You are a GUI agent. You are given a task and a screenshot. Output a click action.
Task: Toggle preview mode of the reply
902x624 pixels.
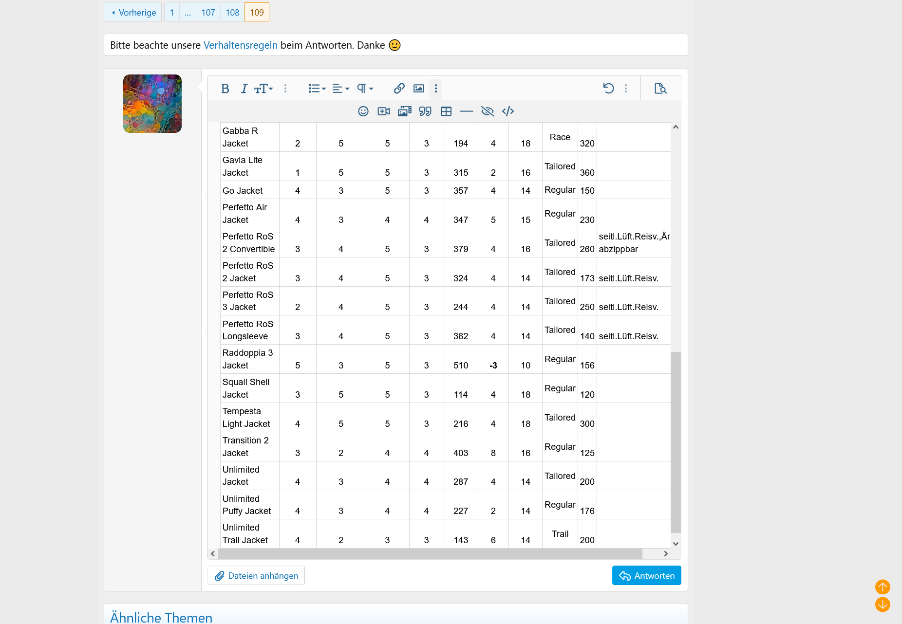pyautogui.click(x=660, y=89)
